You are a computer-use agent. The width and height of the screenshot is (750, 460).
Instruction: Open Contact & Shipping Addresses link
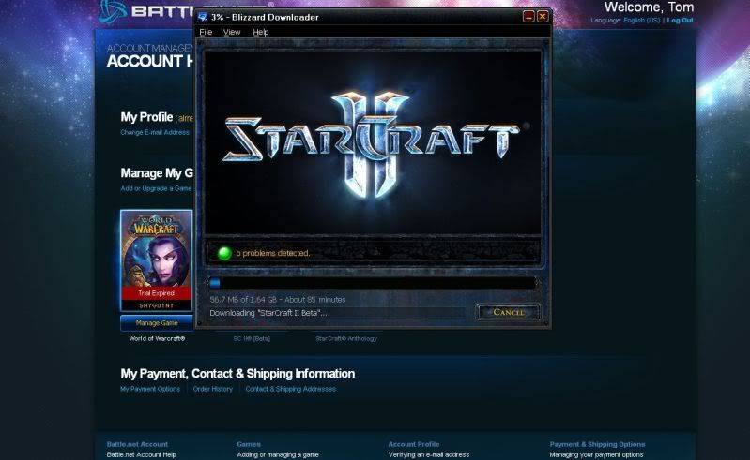(291, 389)
